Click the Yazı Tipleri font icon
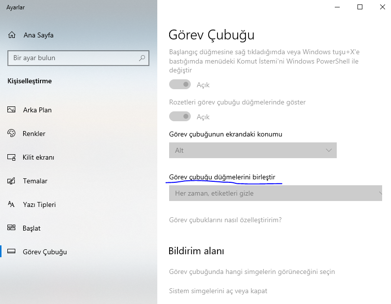391x304 pixels. (11, 204)
